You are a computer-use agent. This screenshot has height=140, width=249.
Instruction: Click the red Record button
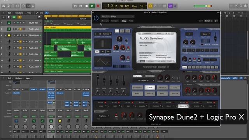(98, 6)
